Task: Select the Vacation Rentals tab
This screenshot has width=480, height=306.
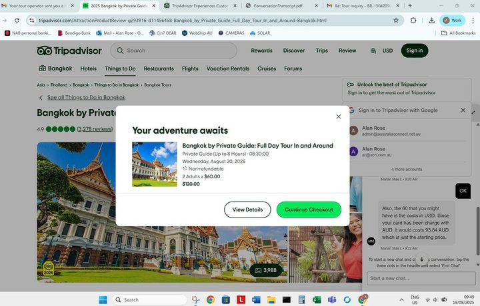Action: click(228, 69)
